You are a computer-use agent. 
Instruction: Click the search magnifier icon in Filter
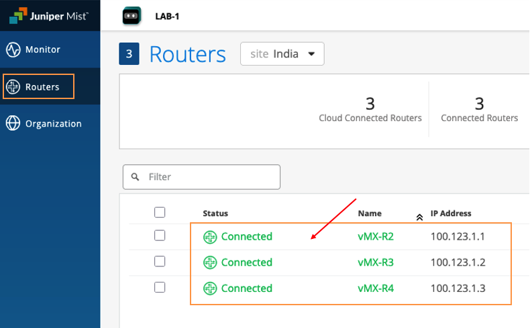pos(136,177)
